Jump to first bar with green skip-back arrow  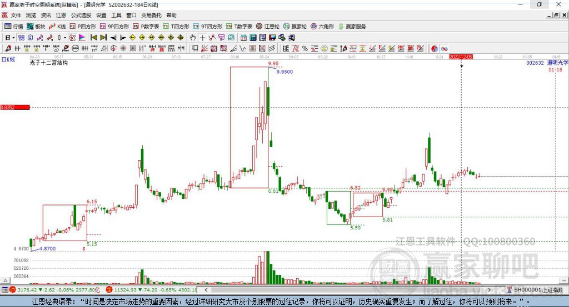(93, 38)
